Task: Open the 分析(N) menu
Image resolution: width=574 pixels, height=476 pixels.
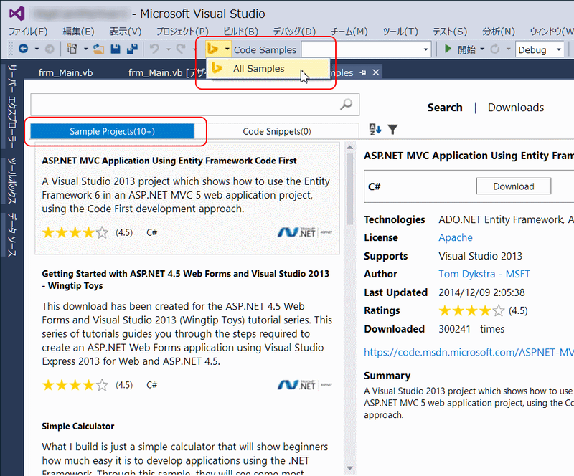Action: tap(499, 31)
